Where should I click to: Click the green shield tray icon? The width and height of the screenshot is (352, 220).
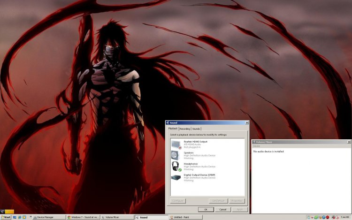316,217
